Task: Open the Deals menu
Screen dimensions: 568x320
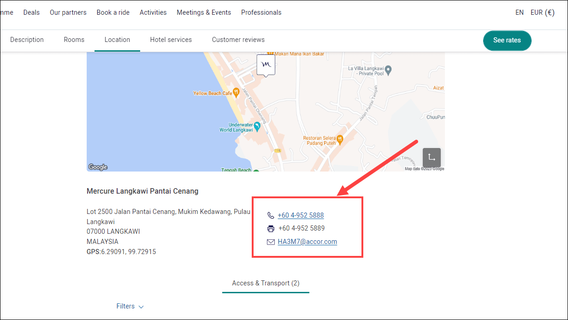Action: (x=31, y=12)
